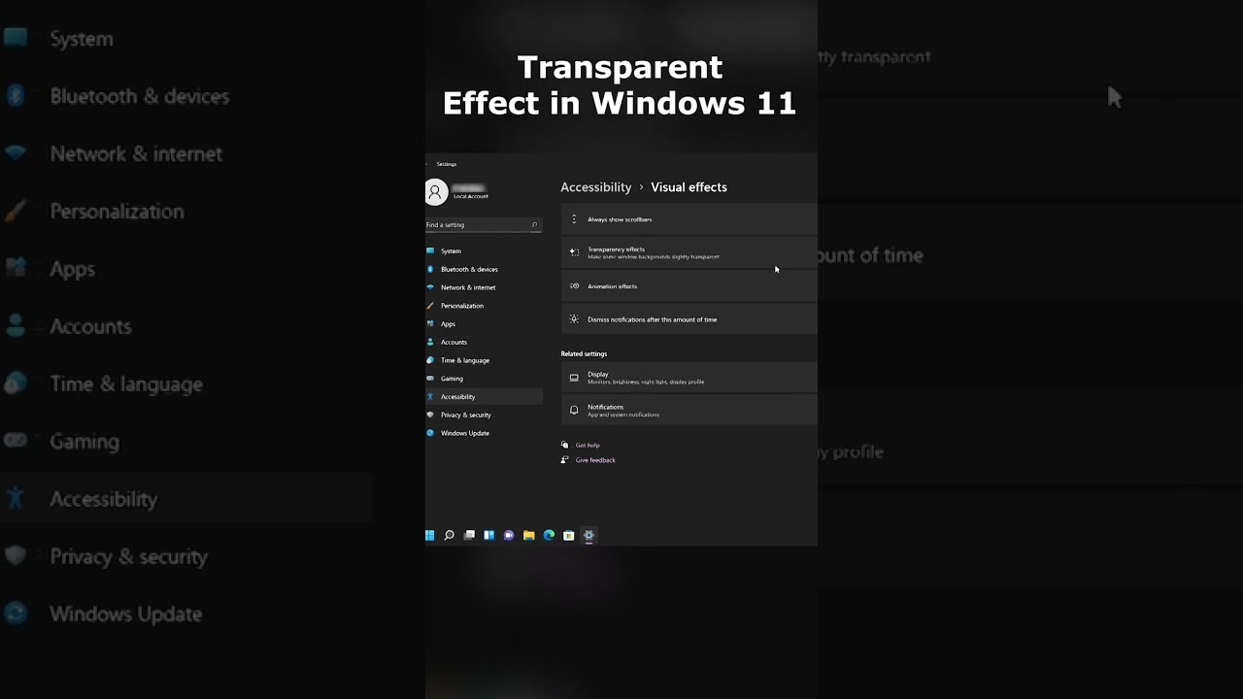Screen dimensions: 1243x699
Task: Open Dismiss notifications after this amount of time
Action: point(689,319)
